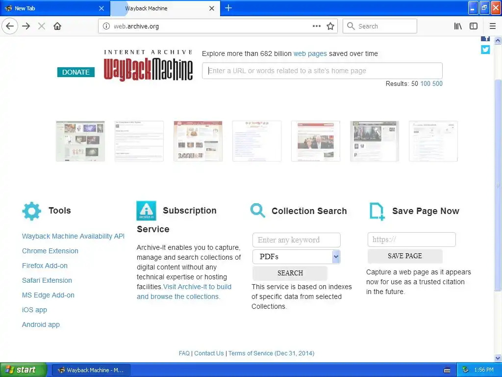
Task: Open Wayback Machine Availability API link
Action: pos(74,236)
